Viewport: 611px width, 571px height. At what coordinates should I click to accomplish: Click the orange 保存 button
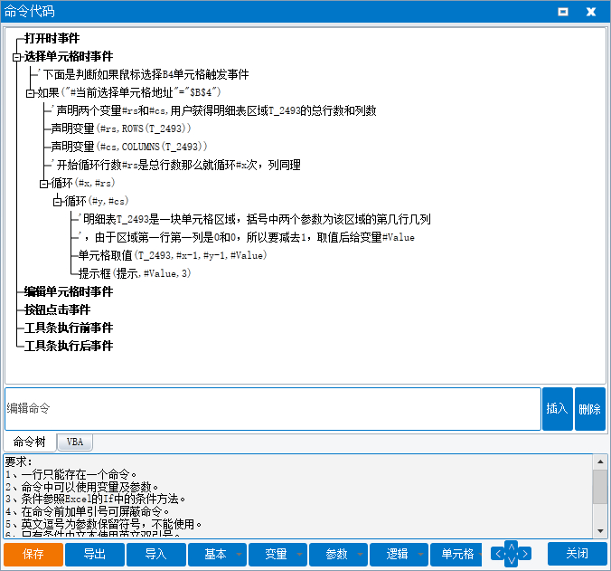pos(33,555)
